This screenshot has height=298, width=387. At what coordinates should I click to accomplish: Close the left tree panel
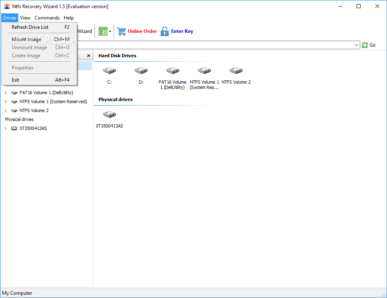pos(88,56)
